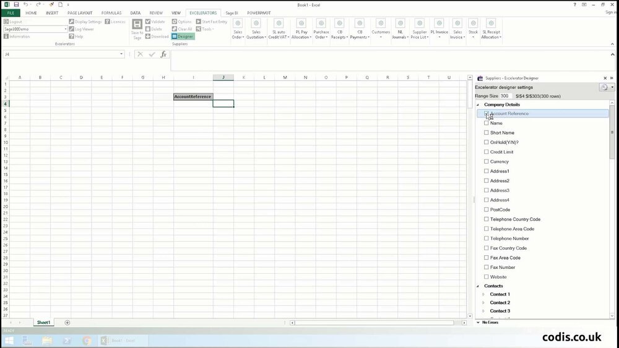This screenshot has height=348, width=619.
Task: Open the FILE tab
Action: (11, 13)
